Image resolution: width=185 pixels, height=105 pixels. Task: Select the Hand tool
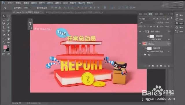(8, 39)
